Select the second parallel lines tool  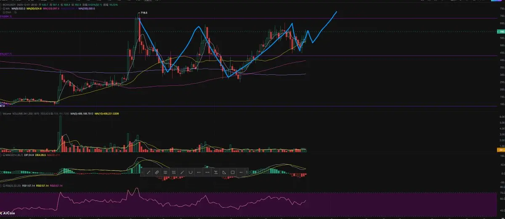tap(174, 172)
